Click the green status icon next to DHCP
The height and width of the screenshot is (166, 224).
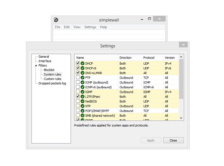click(82, 63)
